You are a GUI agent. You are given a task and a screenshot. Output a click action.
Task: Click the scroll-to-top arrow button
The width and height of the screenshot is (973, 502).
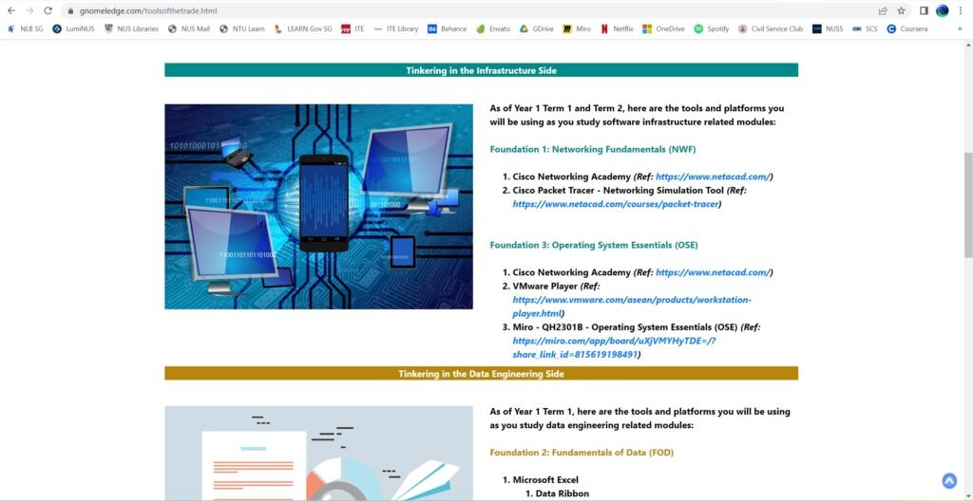(948, 481)
